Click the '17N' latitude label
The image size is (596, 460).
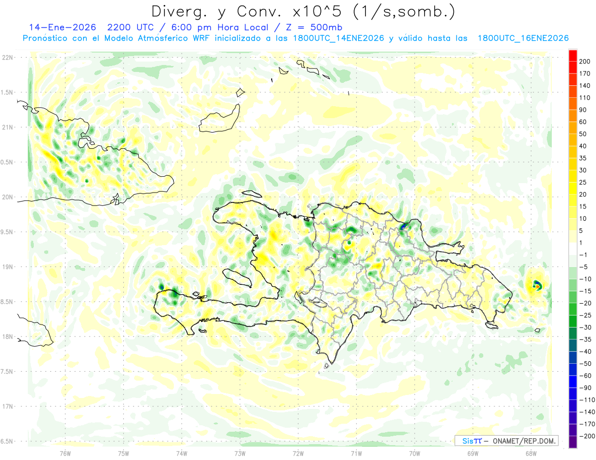[7, 406]
